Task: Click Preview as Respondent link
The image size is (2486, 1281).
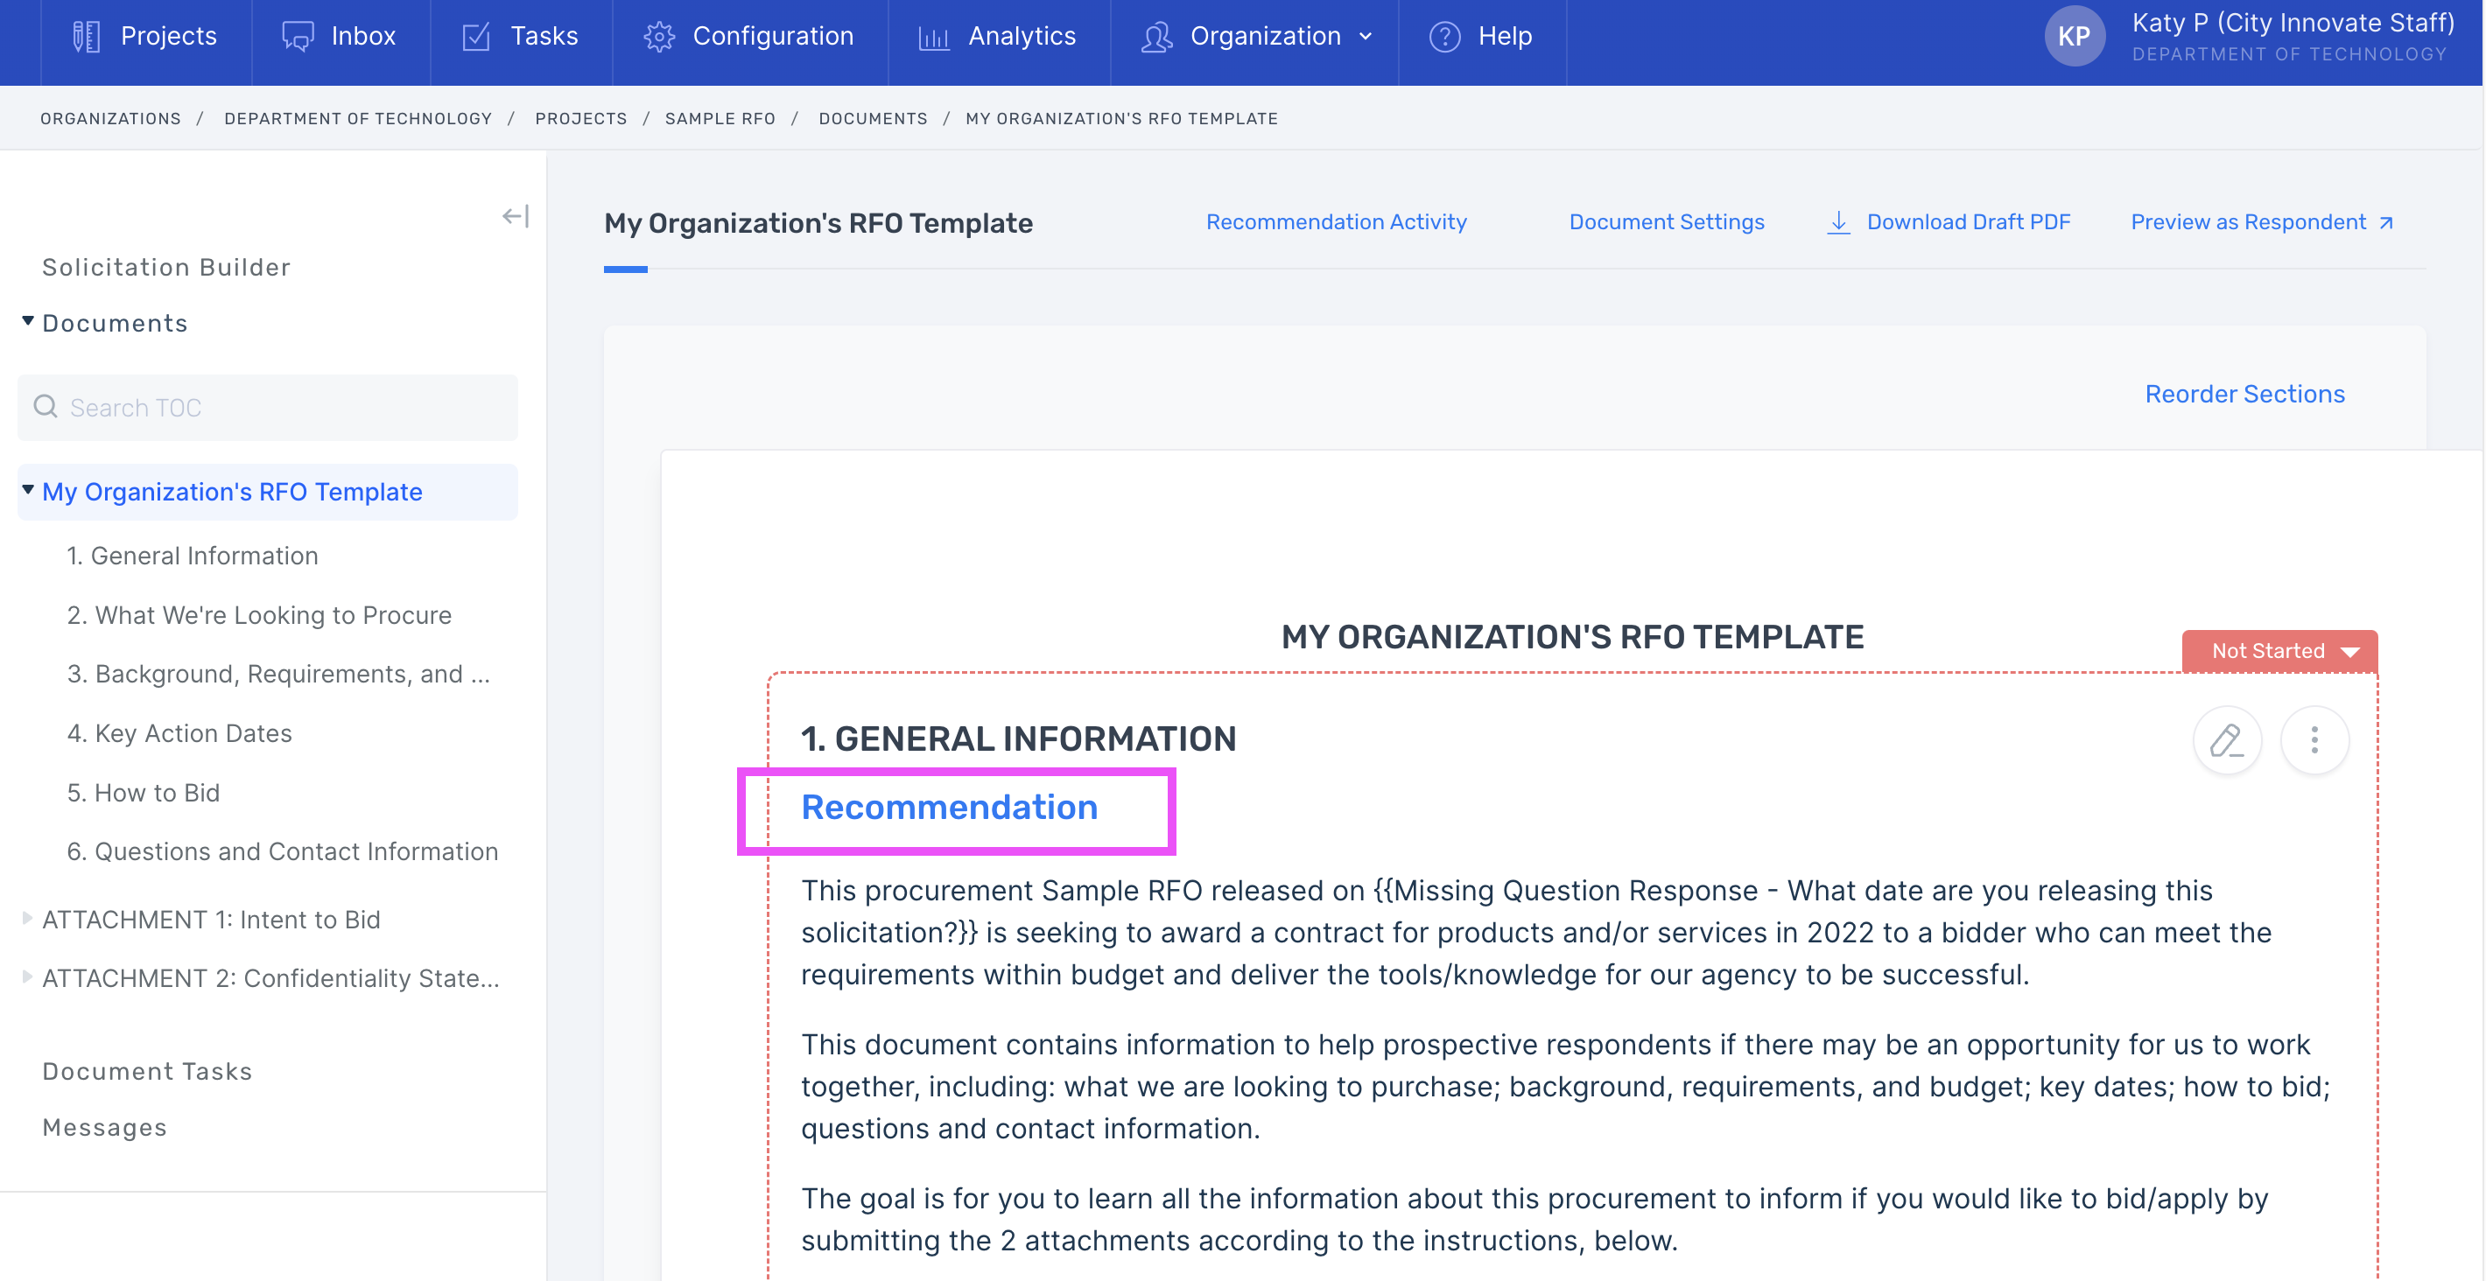Action: coord(2249,222)
